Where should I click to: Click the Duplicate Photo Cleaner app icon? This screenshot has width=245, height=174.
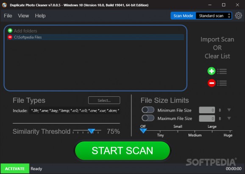point(4,5)
